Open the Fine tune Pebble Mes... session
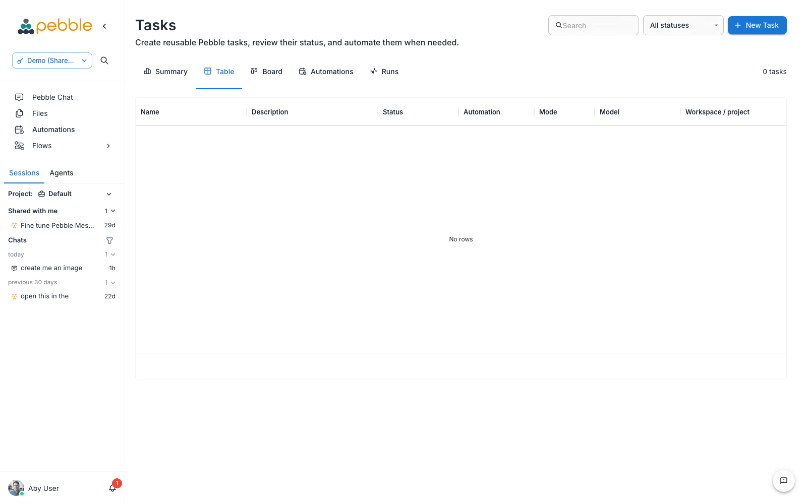The height and width of the screenshot is (504, 807). 63,225
